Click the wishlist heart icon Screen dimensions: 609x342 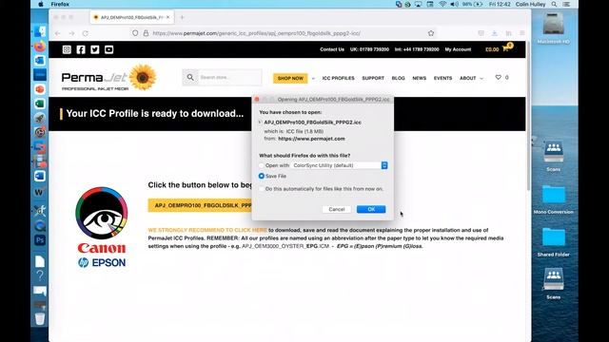pyautogui.click(x=498, y=78)
